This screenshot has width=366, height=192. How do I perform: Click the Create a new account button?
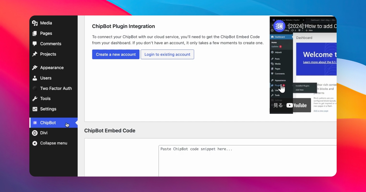(x=116, y=54)
